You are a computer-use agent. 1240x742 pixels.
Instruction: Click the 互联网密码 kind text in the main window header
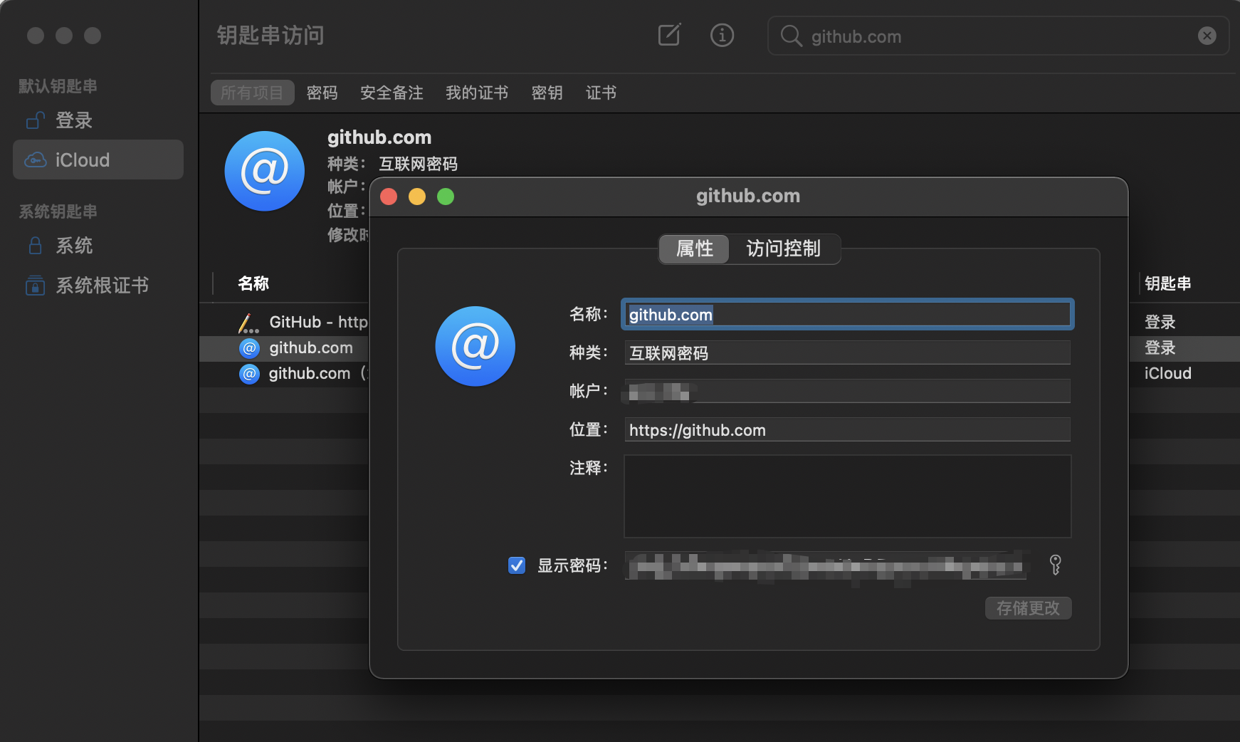click(x=419, y=164)
